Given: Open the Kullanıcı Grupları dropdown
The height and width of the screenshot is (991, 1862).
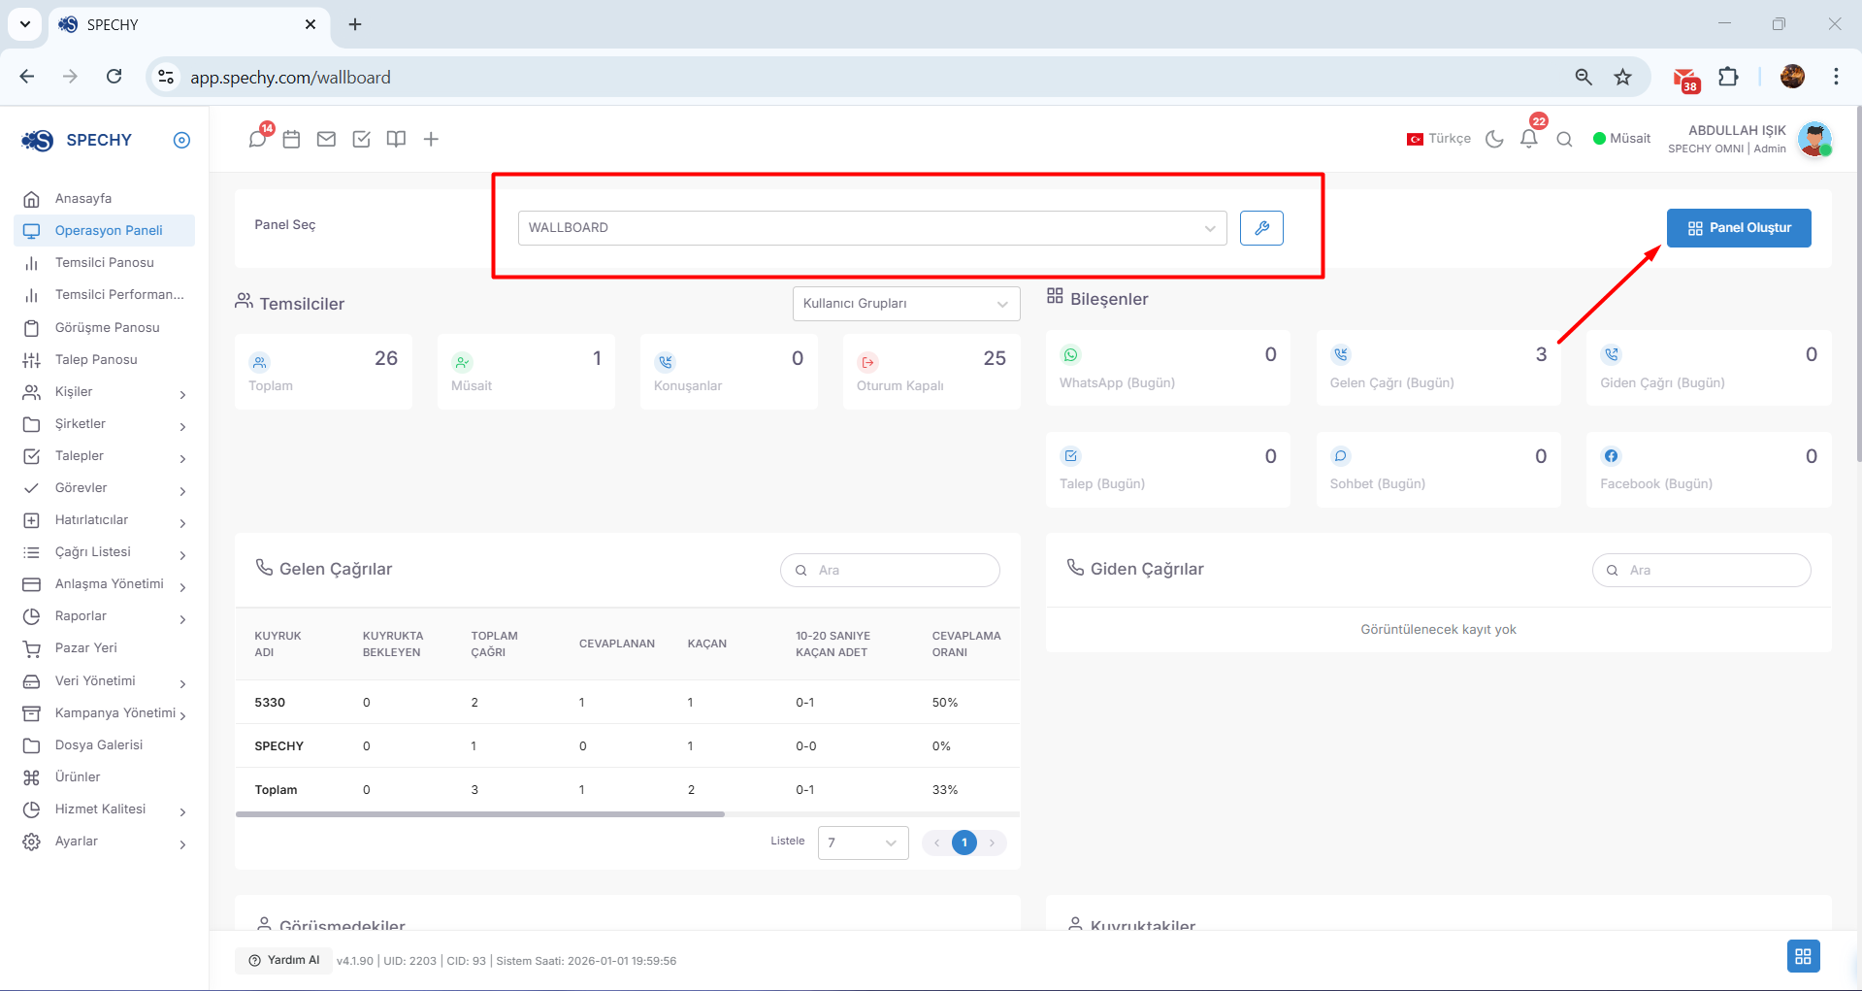Looking at the screenshot, I should point(905,304).
